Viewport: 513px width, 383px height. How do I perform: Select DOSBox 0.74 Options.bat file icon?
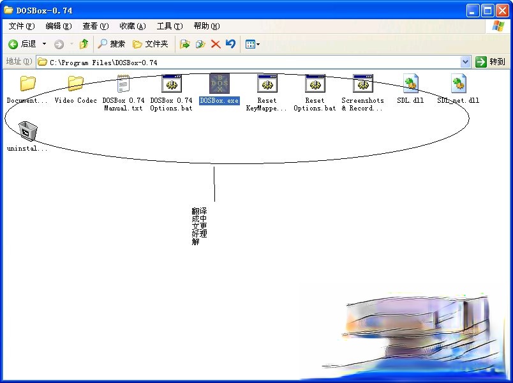click(x=171, y=84)
